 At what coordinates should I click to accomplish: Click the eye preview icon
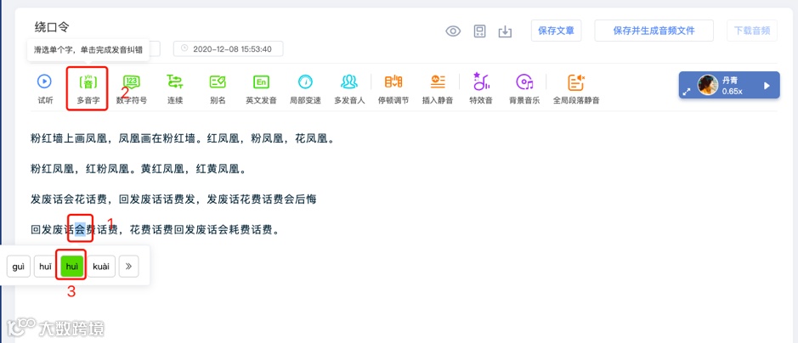(x=453, y=31)
